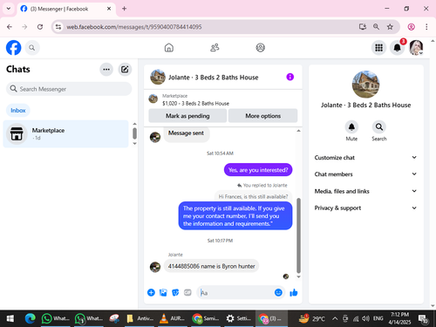Open a new browser tab
Screen dimensions: 436x327
click(124, 9)
